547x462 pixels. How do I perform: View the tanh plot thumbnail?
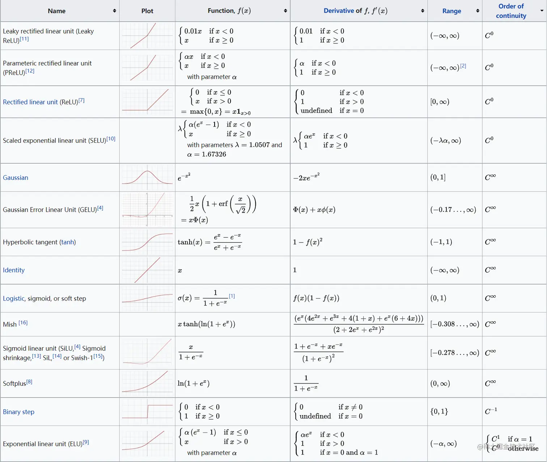(147, 242)
